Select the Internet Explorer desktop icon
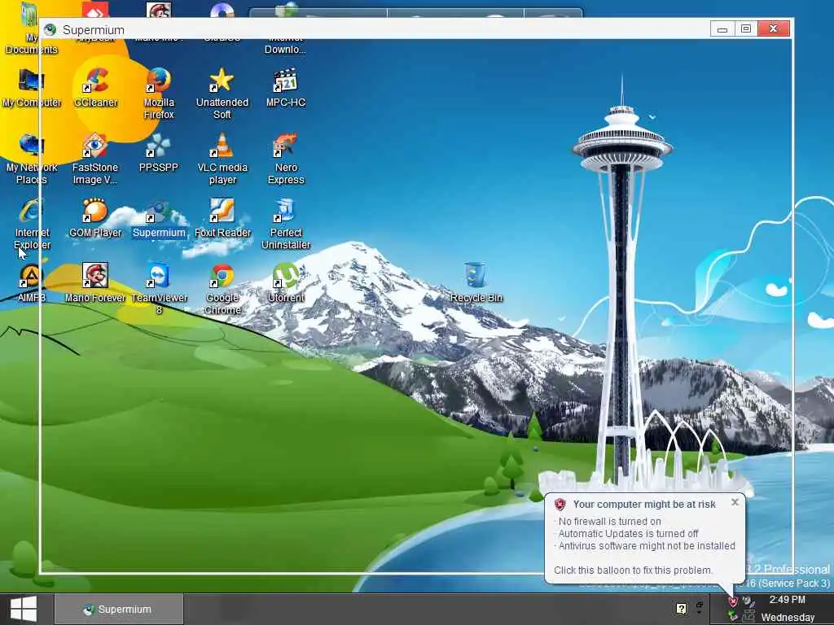 coord(32,223)
